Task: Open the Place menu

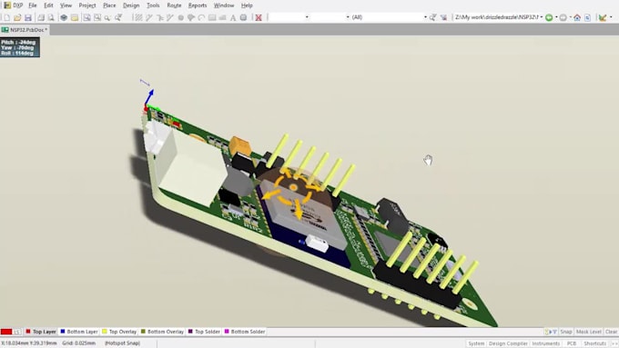Action: tap(109, 5)
